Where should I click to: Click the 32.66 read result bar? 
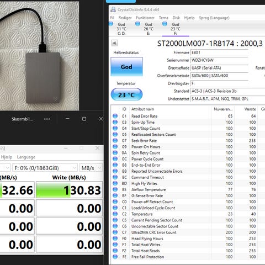[x=17, y=190]
